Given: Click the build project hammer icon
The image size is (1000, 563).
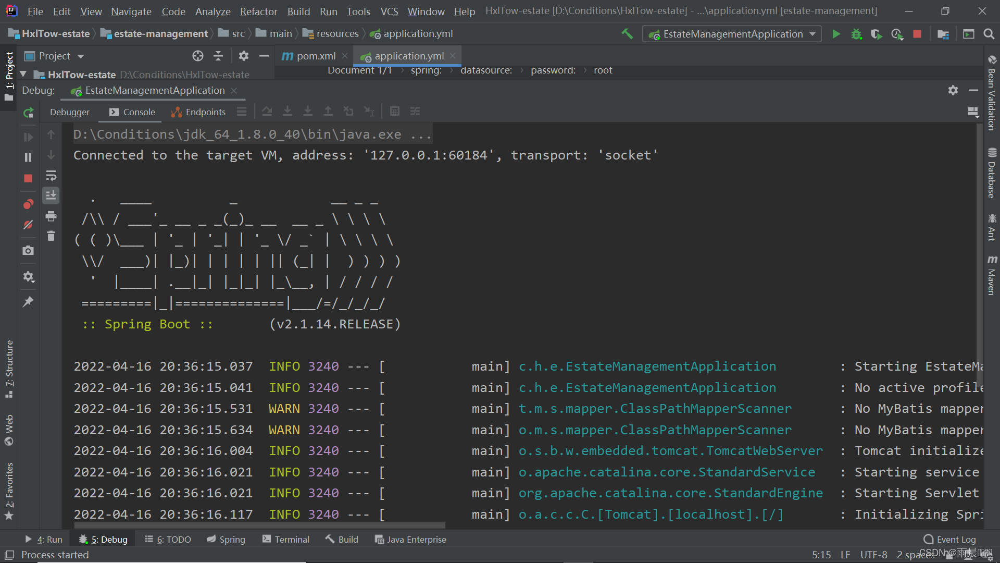Looking at the screenshot, I should pos(627,34).
